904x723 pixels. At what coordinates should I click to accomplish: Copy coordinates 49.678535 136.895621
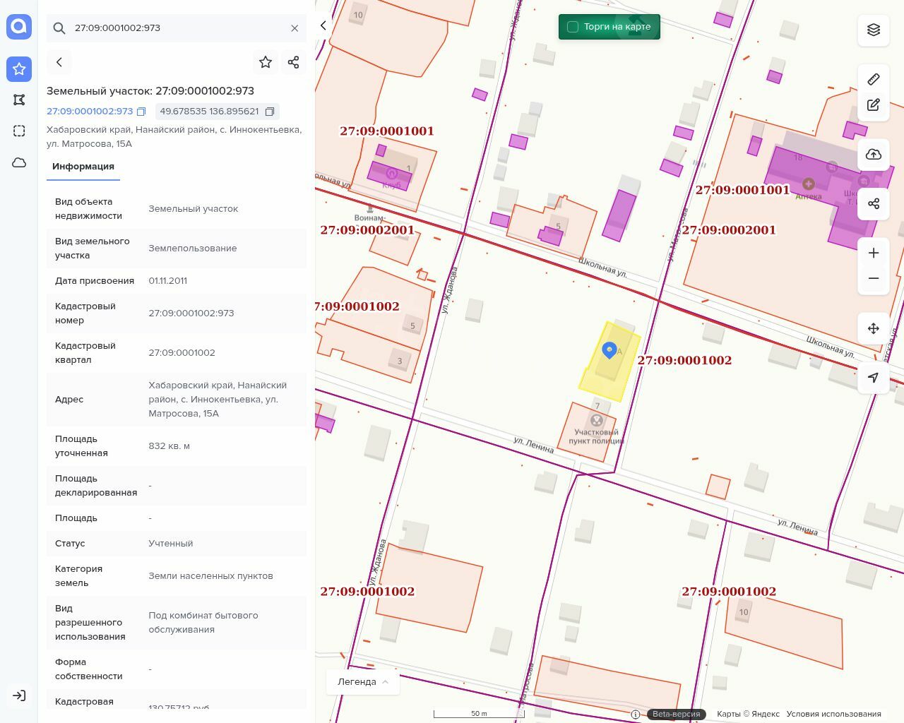(x=270, y=112)
